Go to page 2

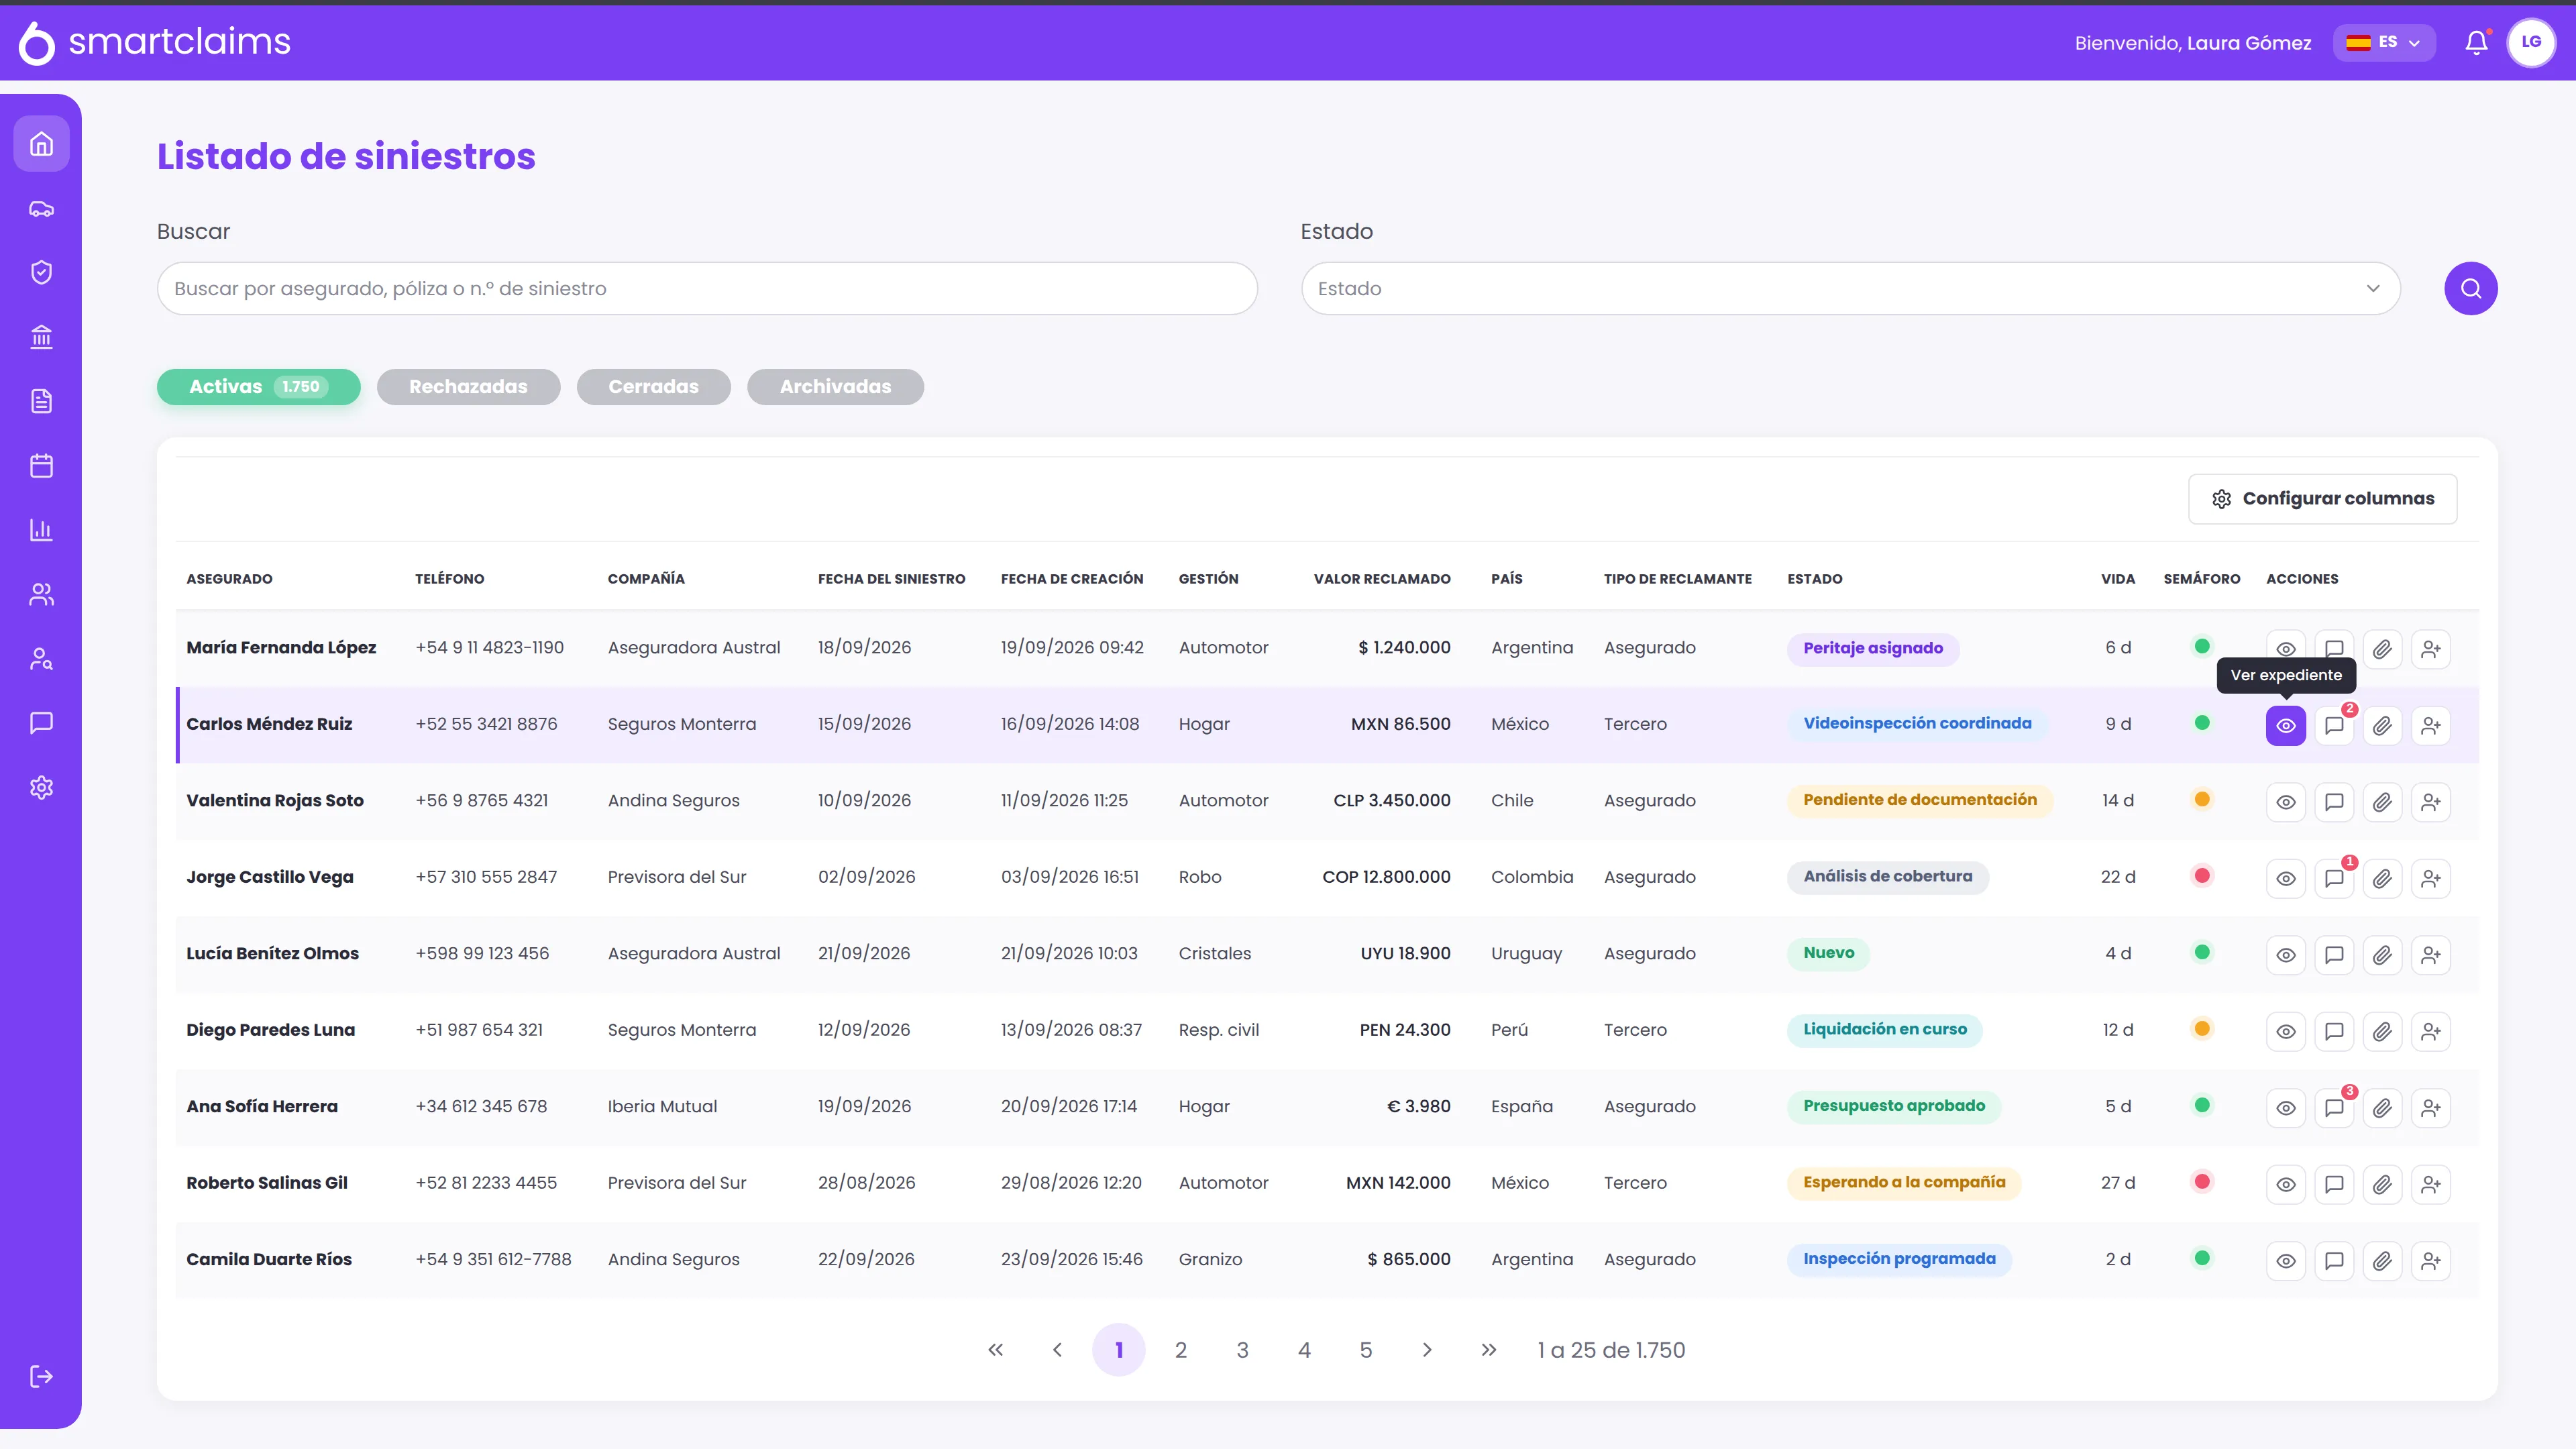(x=1180, y=1350)
